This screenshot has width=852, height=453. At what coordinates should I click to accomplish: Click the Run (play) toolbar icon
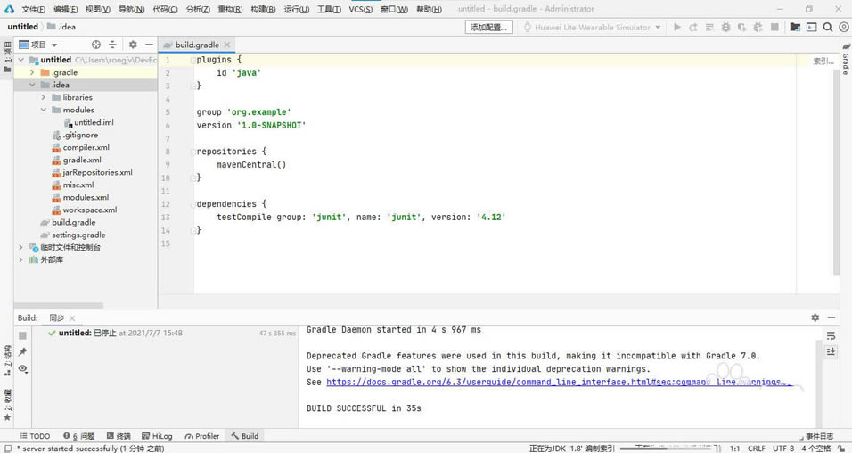(677, 27)
